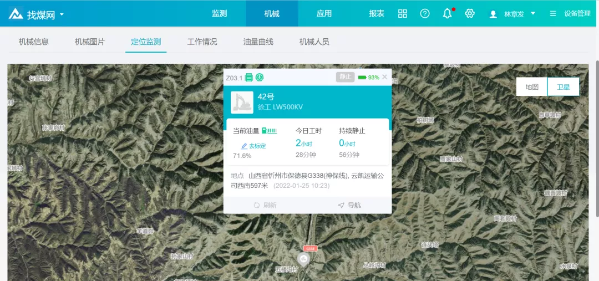The image size is (599, 281).
Task: Expand the 找煤网 dropdown arrow
Action: point(62,14)
